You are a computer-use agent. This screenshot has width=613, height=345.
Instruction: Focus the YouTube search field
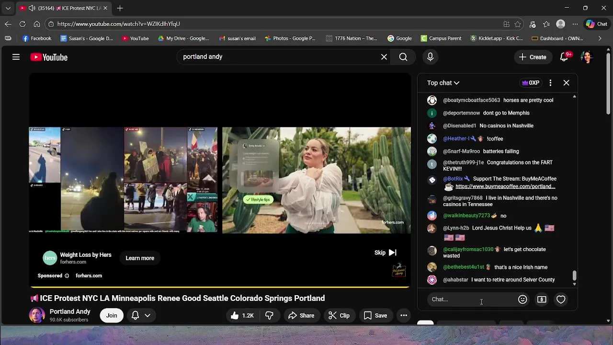[280, 57]
